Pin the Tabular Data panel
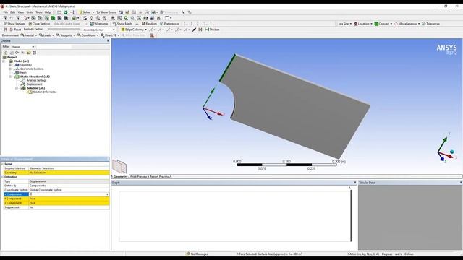This screenshot has width=463, height=260. [x=461, y=183]
